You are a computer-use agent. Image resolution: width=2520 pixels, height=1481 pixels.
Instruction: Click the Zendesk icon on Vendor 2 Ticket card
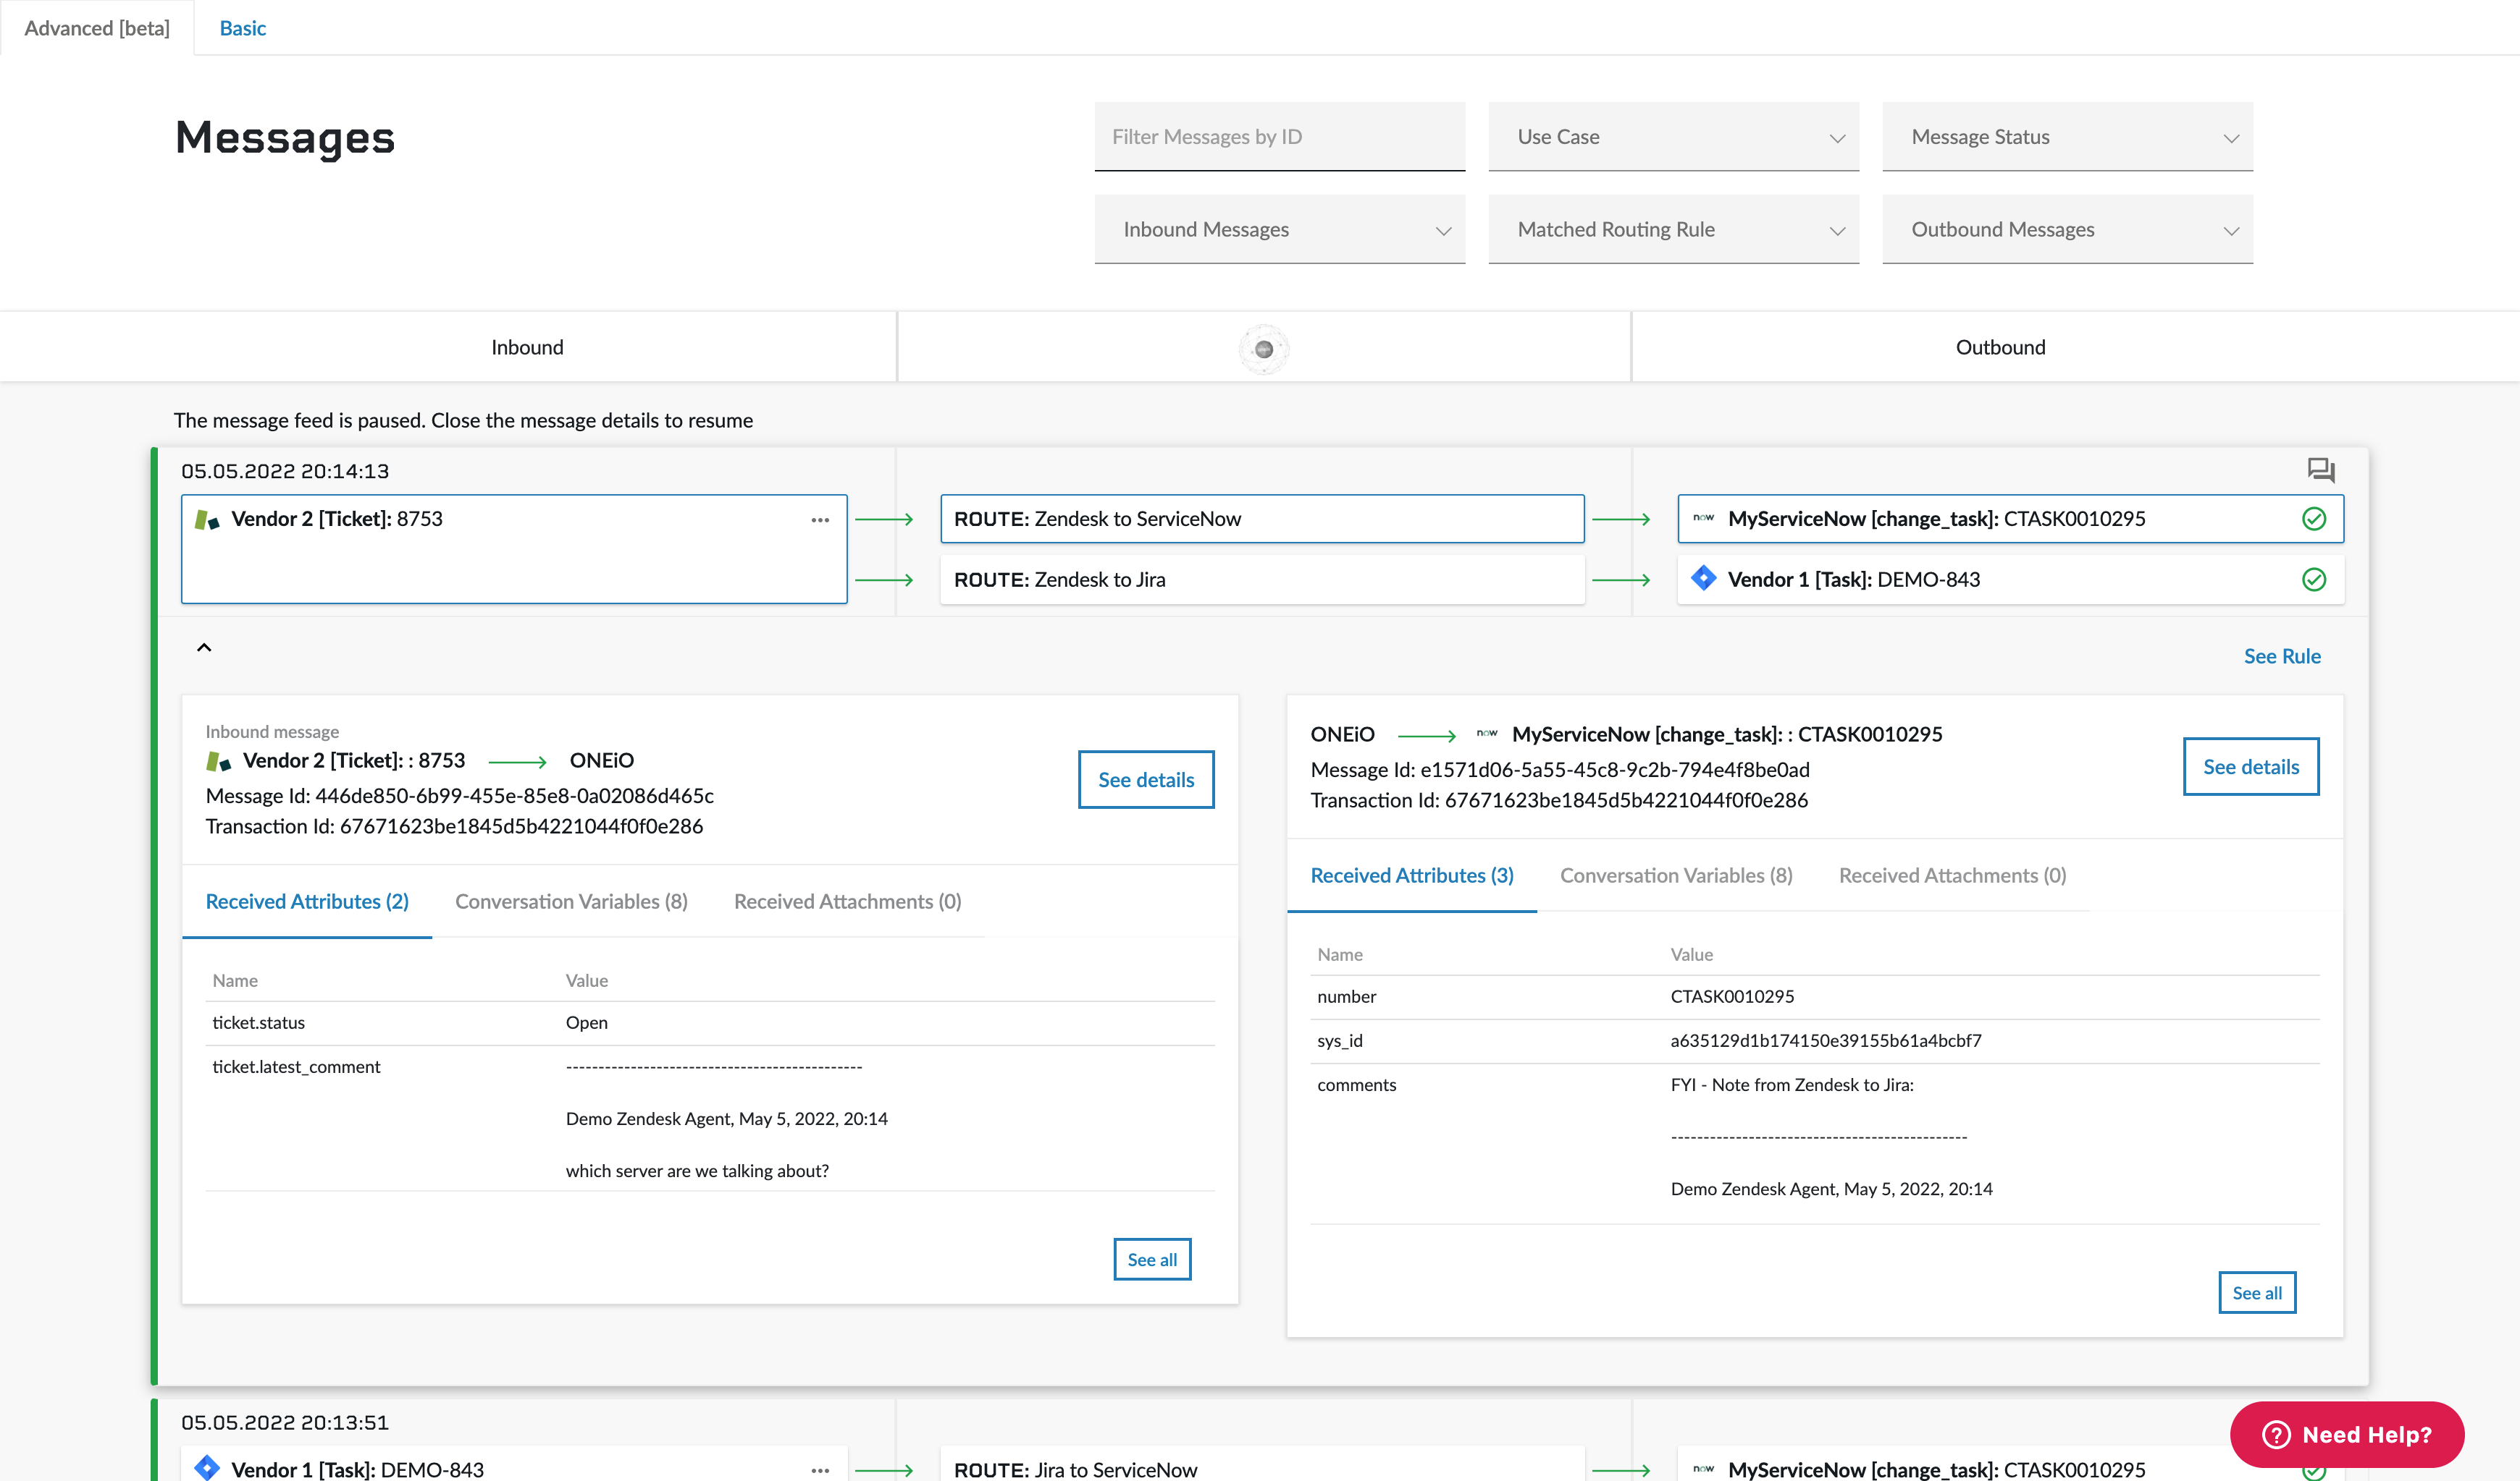[x=207, y=519]
